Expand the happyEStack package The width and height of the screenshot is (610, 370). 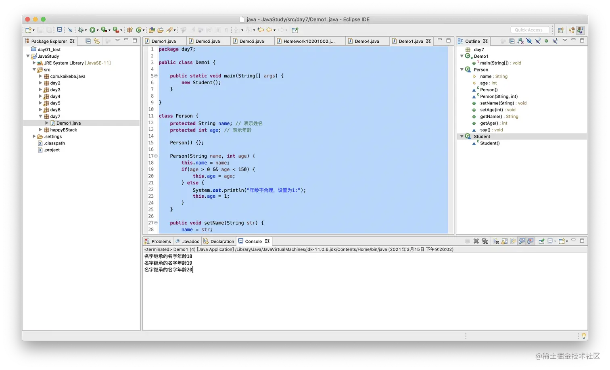coord(40,130)
